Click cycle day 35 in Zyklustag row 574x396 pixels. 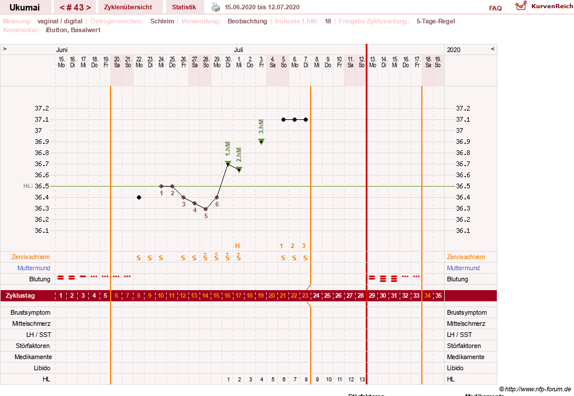tap(439, 295)
